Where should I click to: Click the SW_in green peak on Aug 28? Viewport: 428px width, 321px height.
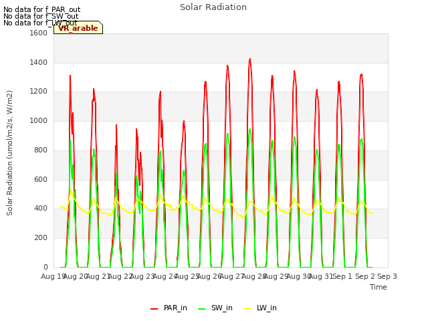(250, 129)
